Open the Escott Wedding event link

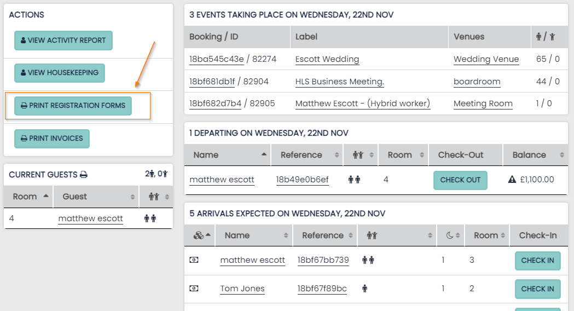[327, 59]
